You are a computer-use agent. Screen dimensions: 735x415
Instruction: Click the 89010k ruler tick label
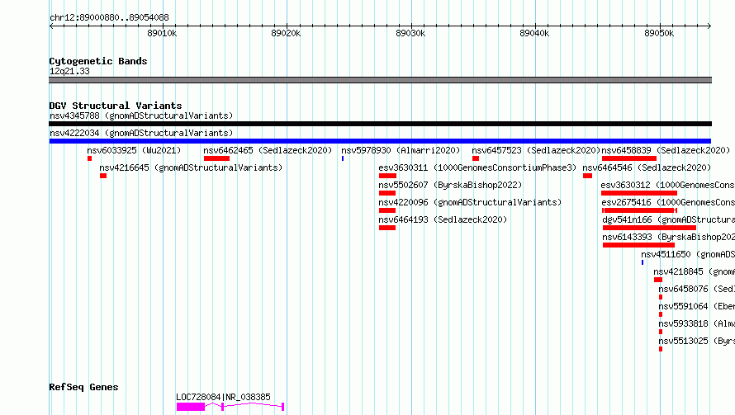point(162,33)
